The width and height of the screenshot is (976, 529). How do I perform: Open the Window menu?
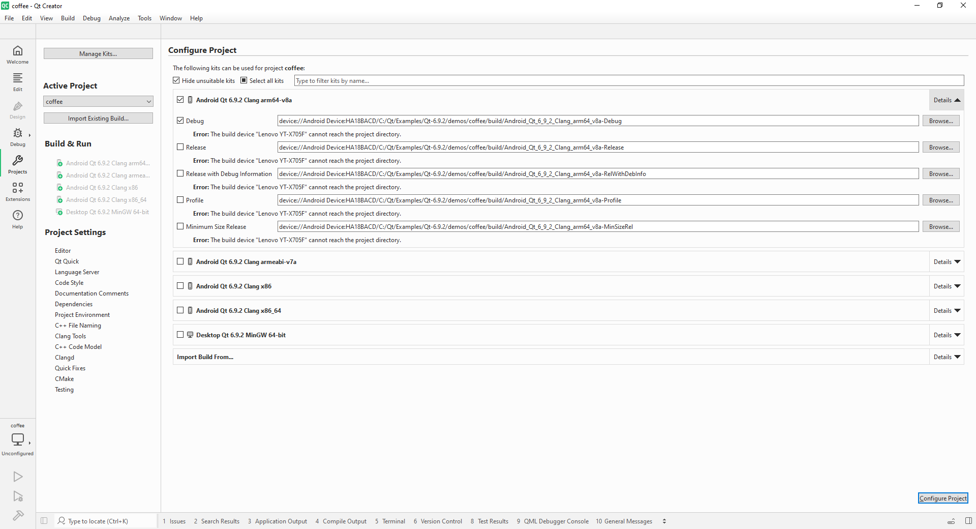[171, 18]
